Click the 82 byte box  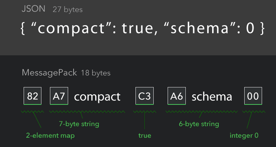[x=33, y=96]
